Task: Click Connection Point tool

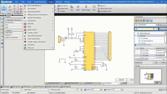Action: tap(105, 11)
